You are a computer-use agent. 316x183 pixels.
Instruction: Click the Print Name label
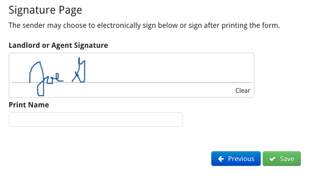pyautogui.click(x=28, y=104)
